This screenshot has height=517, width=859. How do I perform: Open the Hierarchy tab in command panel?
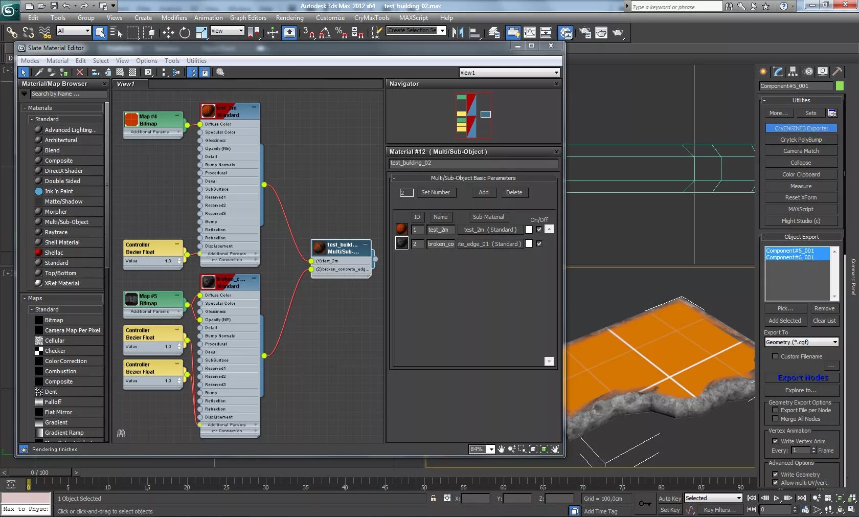click(793, 72)
